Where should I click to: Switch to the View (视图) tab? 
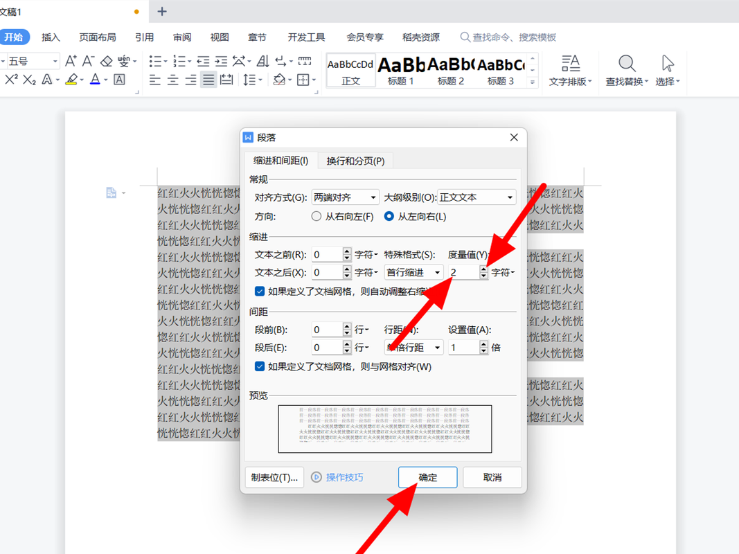220,37
